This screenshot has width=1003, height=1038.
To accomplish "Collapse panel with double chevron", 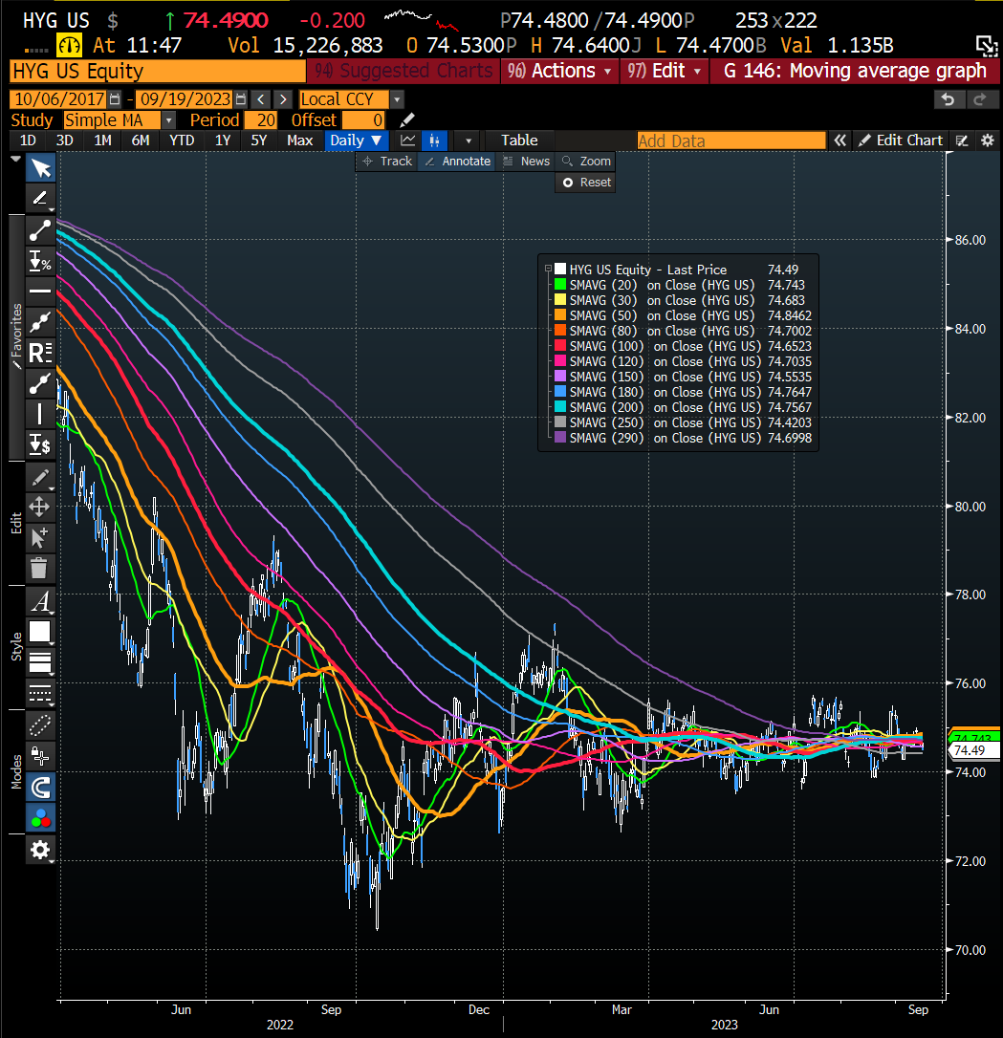I will tap(840, 141).
